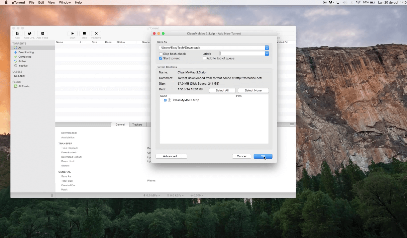Click the sidebar resize handle in status bar
Image resolution: width=407 pixels, height=238 pixels.
pos(52,195)
